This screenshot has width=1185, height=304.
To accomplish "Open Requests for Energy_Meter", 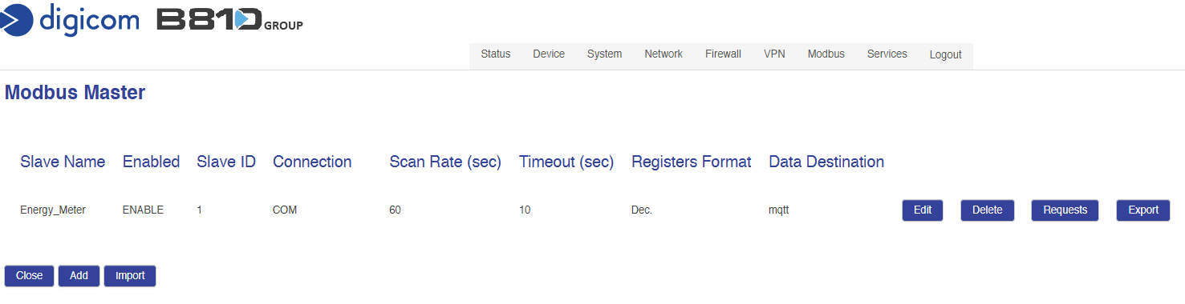I will 1065,210.
